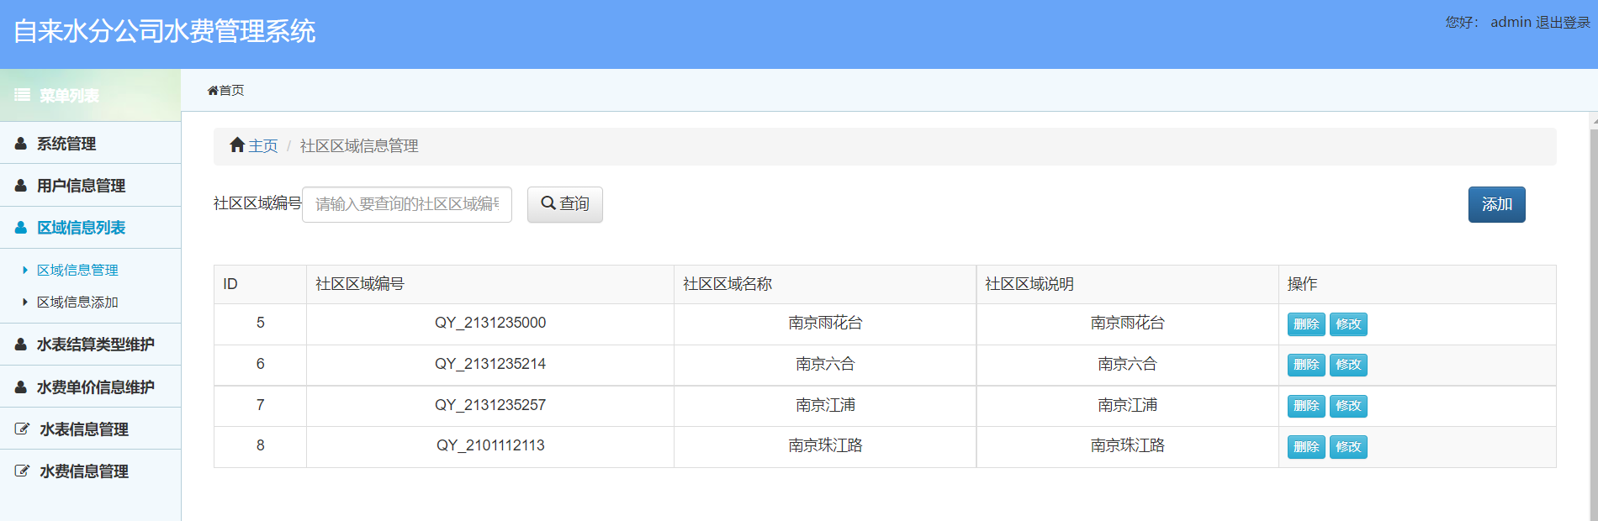This screenshot has height=521, width=1598.
Task: Modify the row QY_2131235000
Action: pos(1348,324)
